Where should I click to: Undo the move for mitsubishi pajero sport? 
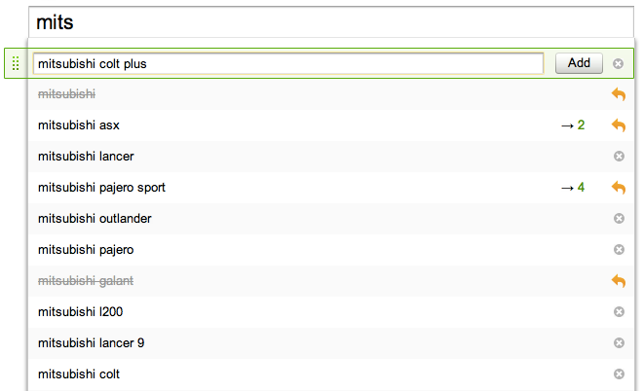coord(619,188)
